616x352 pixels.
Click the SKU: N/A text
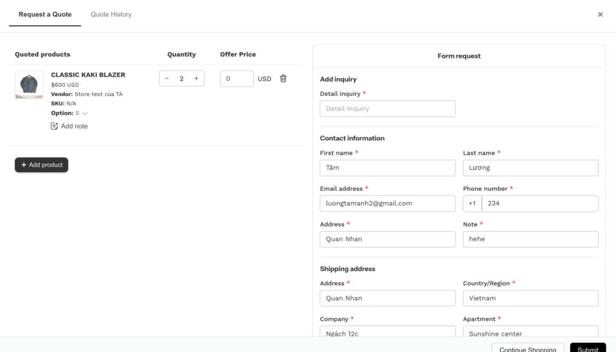pos(64,103)
